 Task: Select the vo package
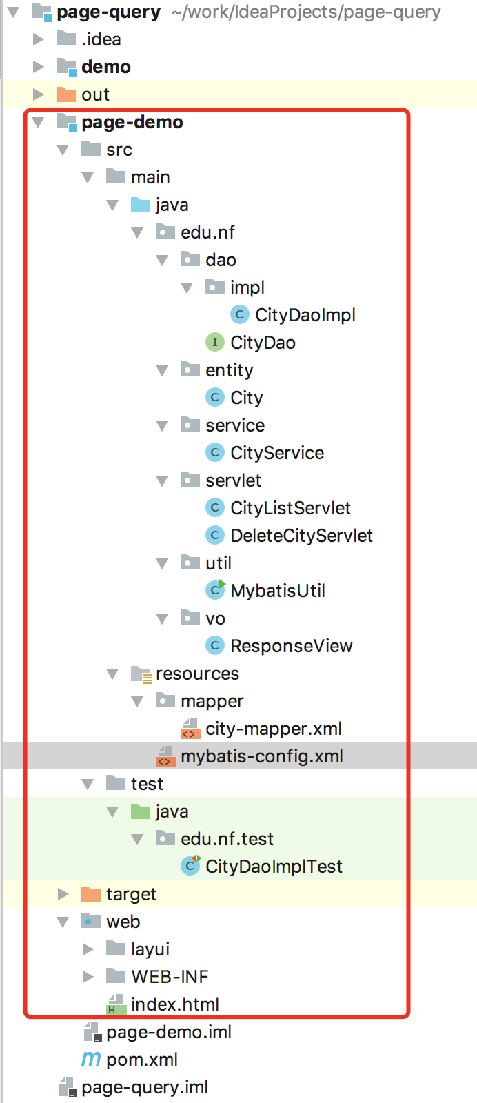tap(215, 618)
